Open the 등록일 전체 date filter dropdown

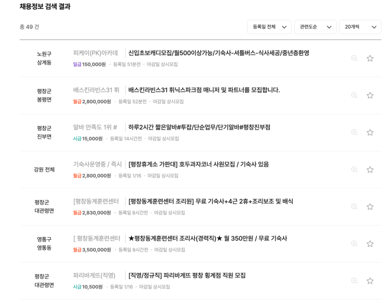tap(269, 27)
